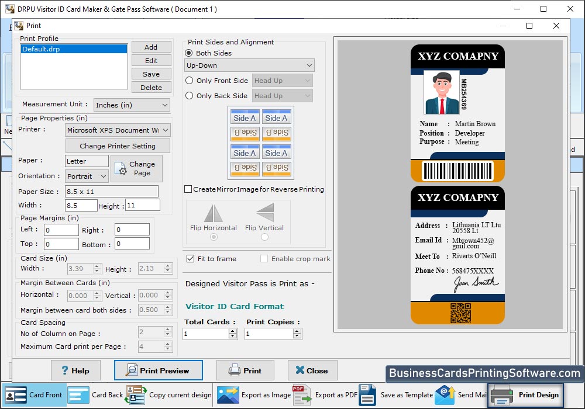This screenshot has height=409, width=585.
Task: Click the printer icon on Print button
Action: (235, 370)
